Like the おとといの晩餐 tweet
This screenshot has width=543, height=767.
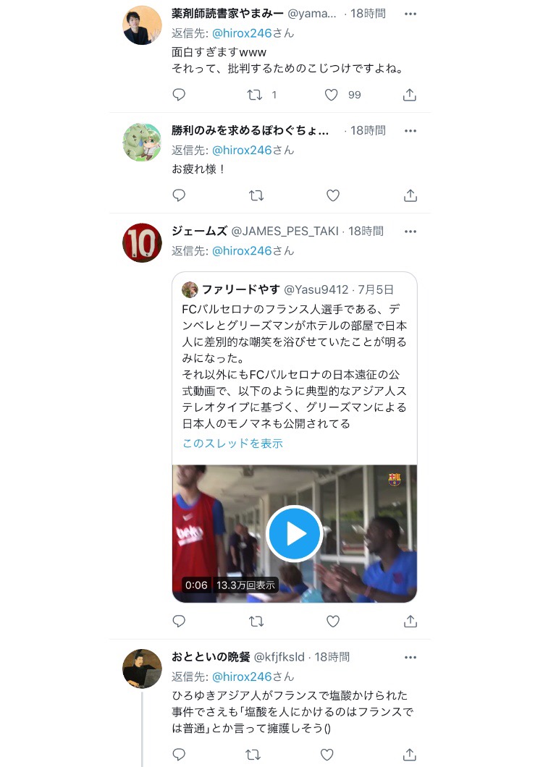(x=327, y=754)
